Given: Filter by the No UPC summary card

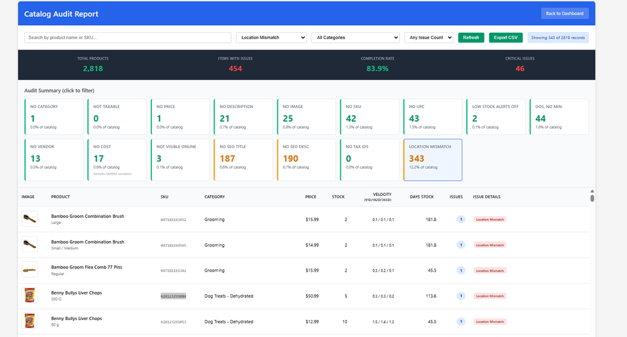Looking at the screenshot, I should point(432,117).
